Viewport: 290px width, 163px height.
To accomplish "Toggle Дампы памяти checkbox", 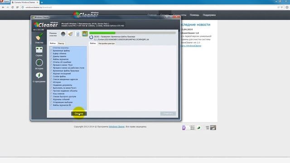I will 51,56.
